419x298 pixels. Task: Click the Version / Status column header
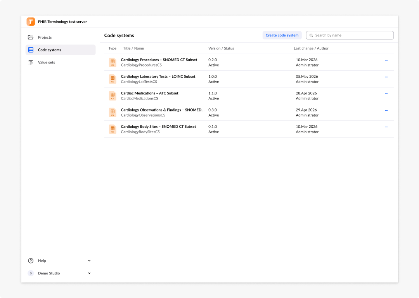pos(221,48)
